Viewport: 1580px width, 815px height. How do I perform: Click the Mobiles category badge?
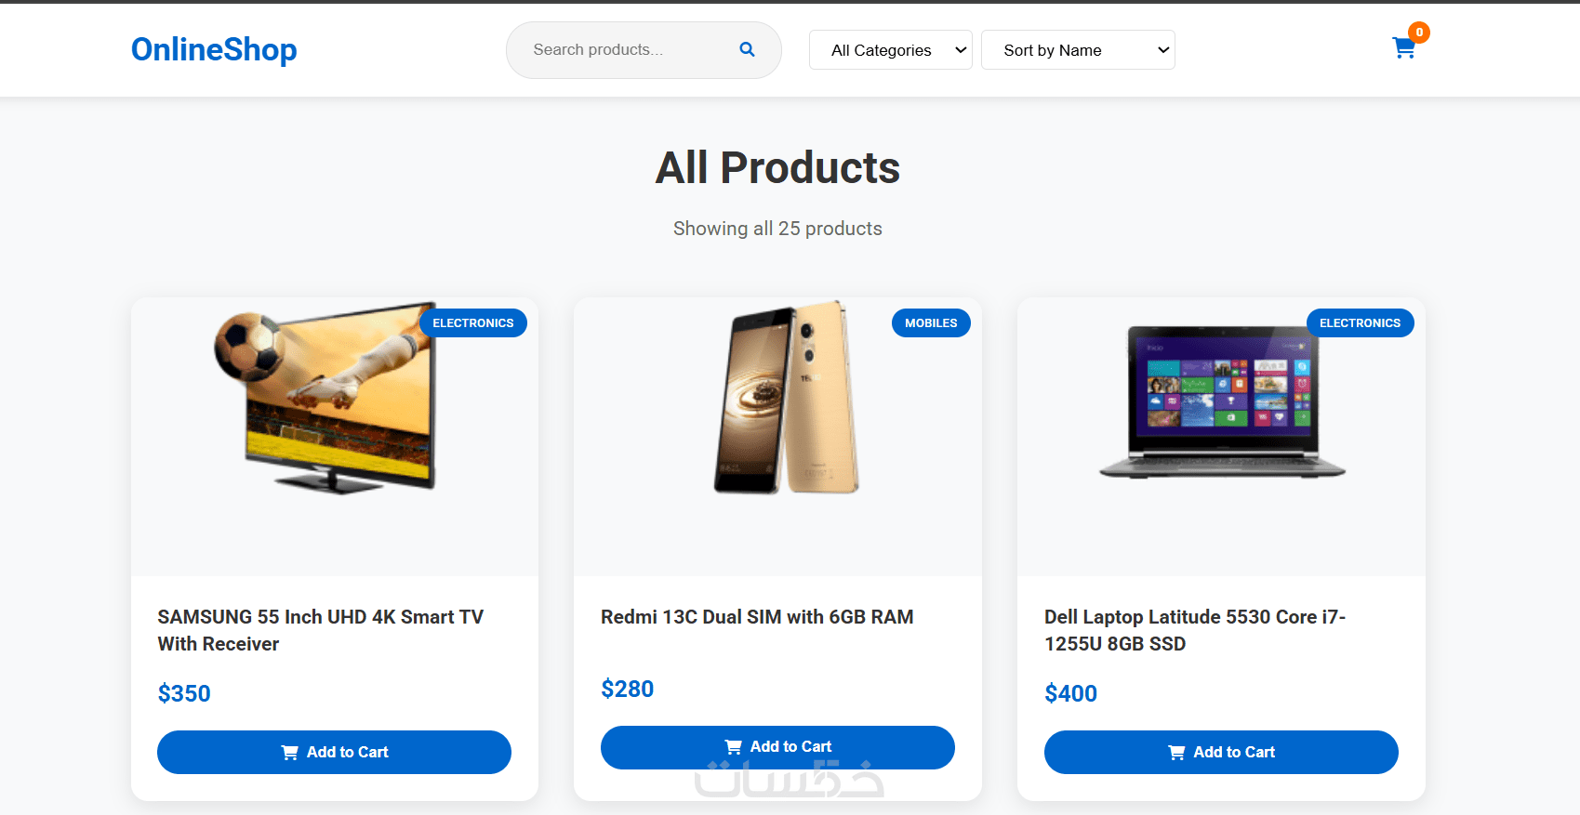coord(931,323)
